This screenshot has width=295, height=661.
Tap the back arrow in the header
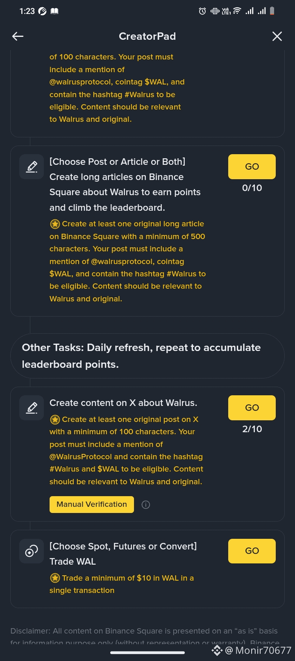pyautogui.click(x=18, y=36)
